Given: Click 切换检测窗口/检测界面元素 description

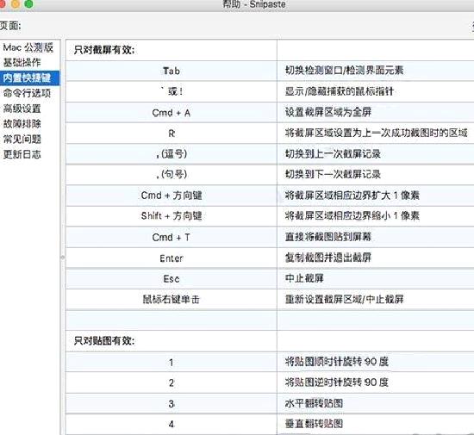Looking at the screenshot, I should [x=345, y=71].
